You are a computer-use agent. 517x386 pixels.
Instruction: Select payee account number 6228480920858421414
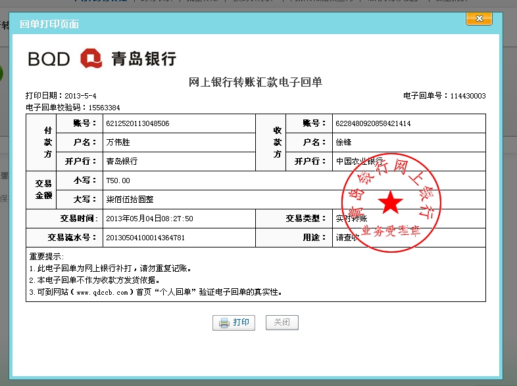coord(373,123)
